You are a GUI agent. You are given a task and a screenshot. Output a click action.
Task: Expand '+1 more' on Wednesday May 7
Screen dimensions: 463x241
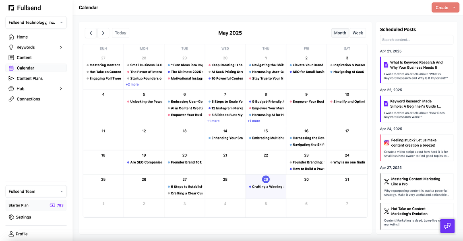(x=213, y=121)
